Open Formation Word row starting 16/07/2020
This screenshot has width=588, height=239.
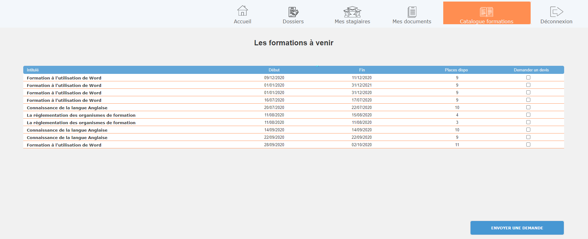(x=64, y=100)
